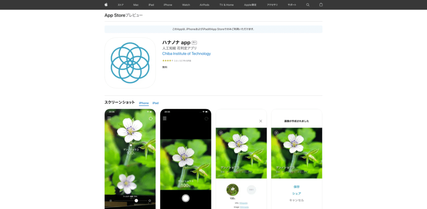Open the Apple限定 navigation item
This screenshot has height=209, width=427.
click(251, 5)
